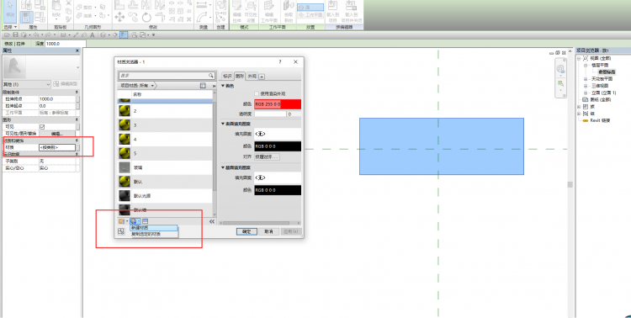Click the red RGB 255 0 0 color swatch
631x318 pixels.
point(278,104)
